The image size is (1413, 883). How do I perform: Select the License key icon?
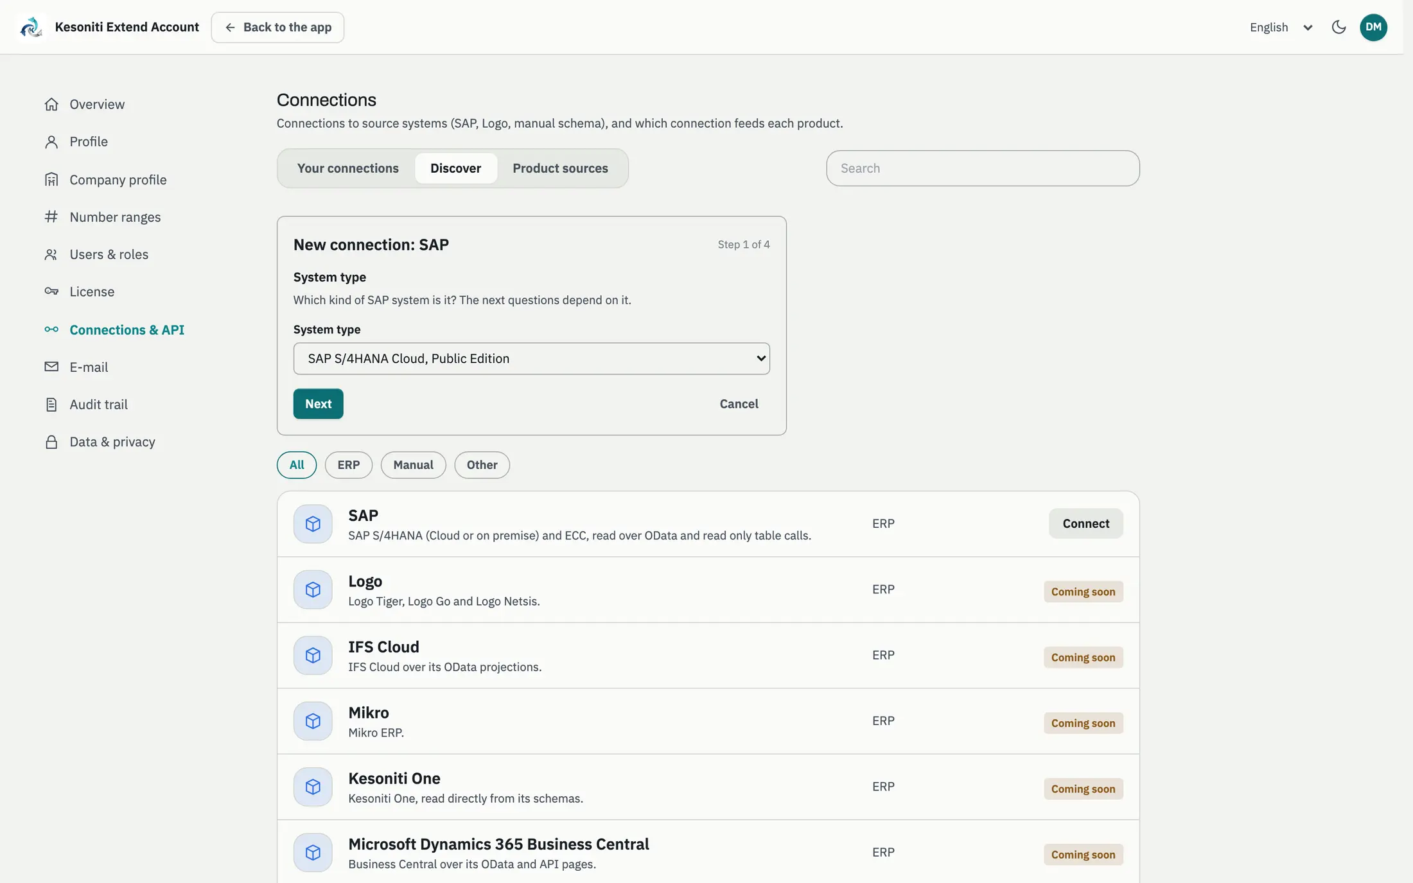pyautogui.click(x=51, y=292)
